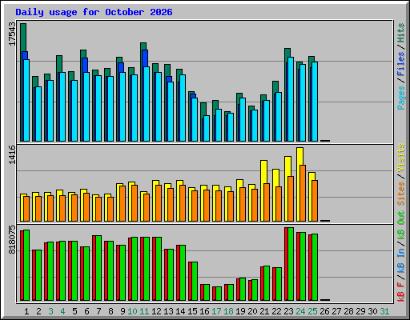Screen dimensions: 410x320
Task: Click day 4 on the x-axis
Action: click(x=62, y=311)
